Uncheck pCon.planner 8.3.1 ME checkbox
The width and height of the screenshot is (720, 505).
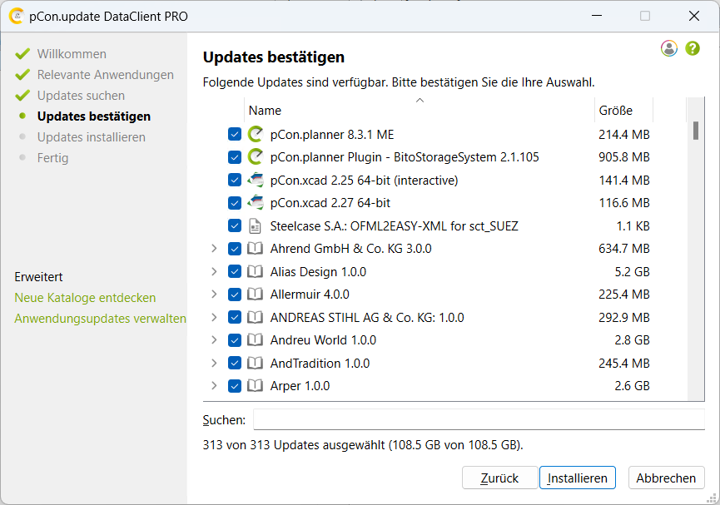pyautogui.click(x=235, y=134)
